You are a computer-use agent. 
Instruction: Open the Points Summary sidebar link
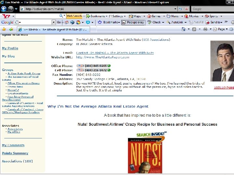(x=15, y=153)
